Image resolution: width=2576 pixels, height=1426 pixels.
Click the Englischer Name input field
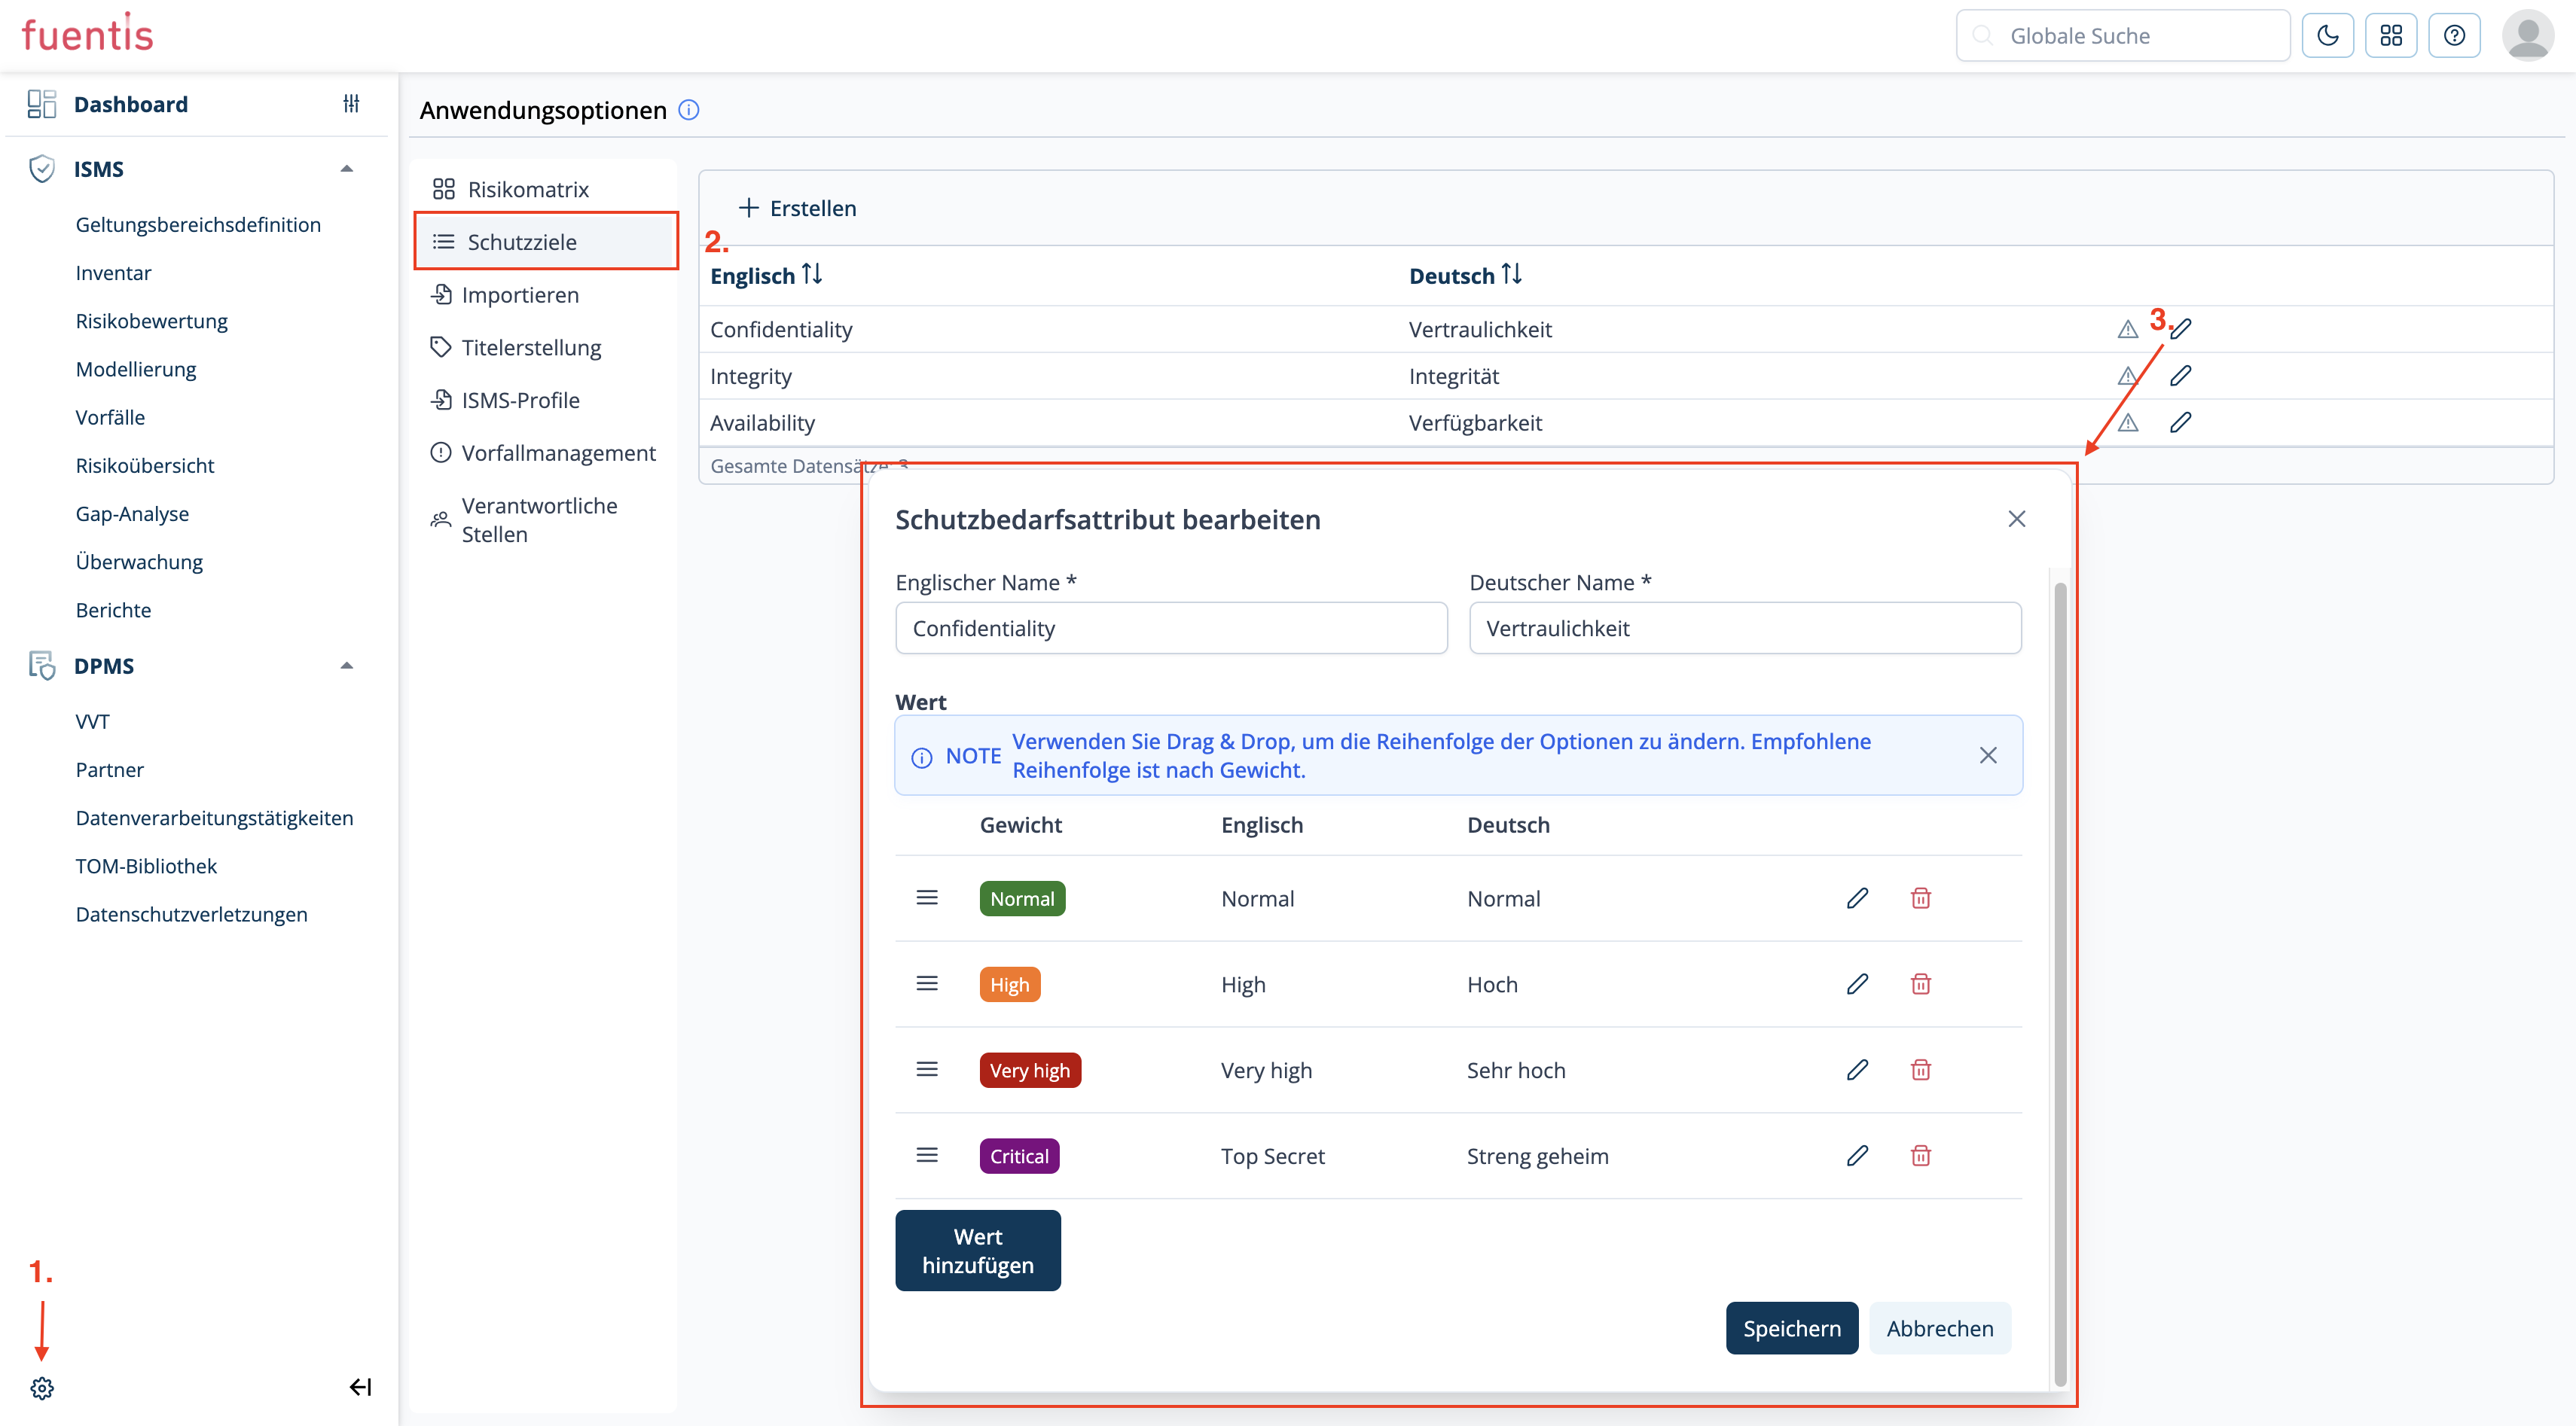pyautogui.click(x=1171, y=628)
